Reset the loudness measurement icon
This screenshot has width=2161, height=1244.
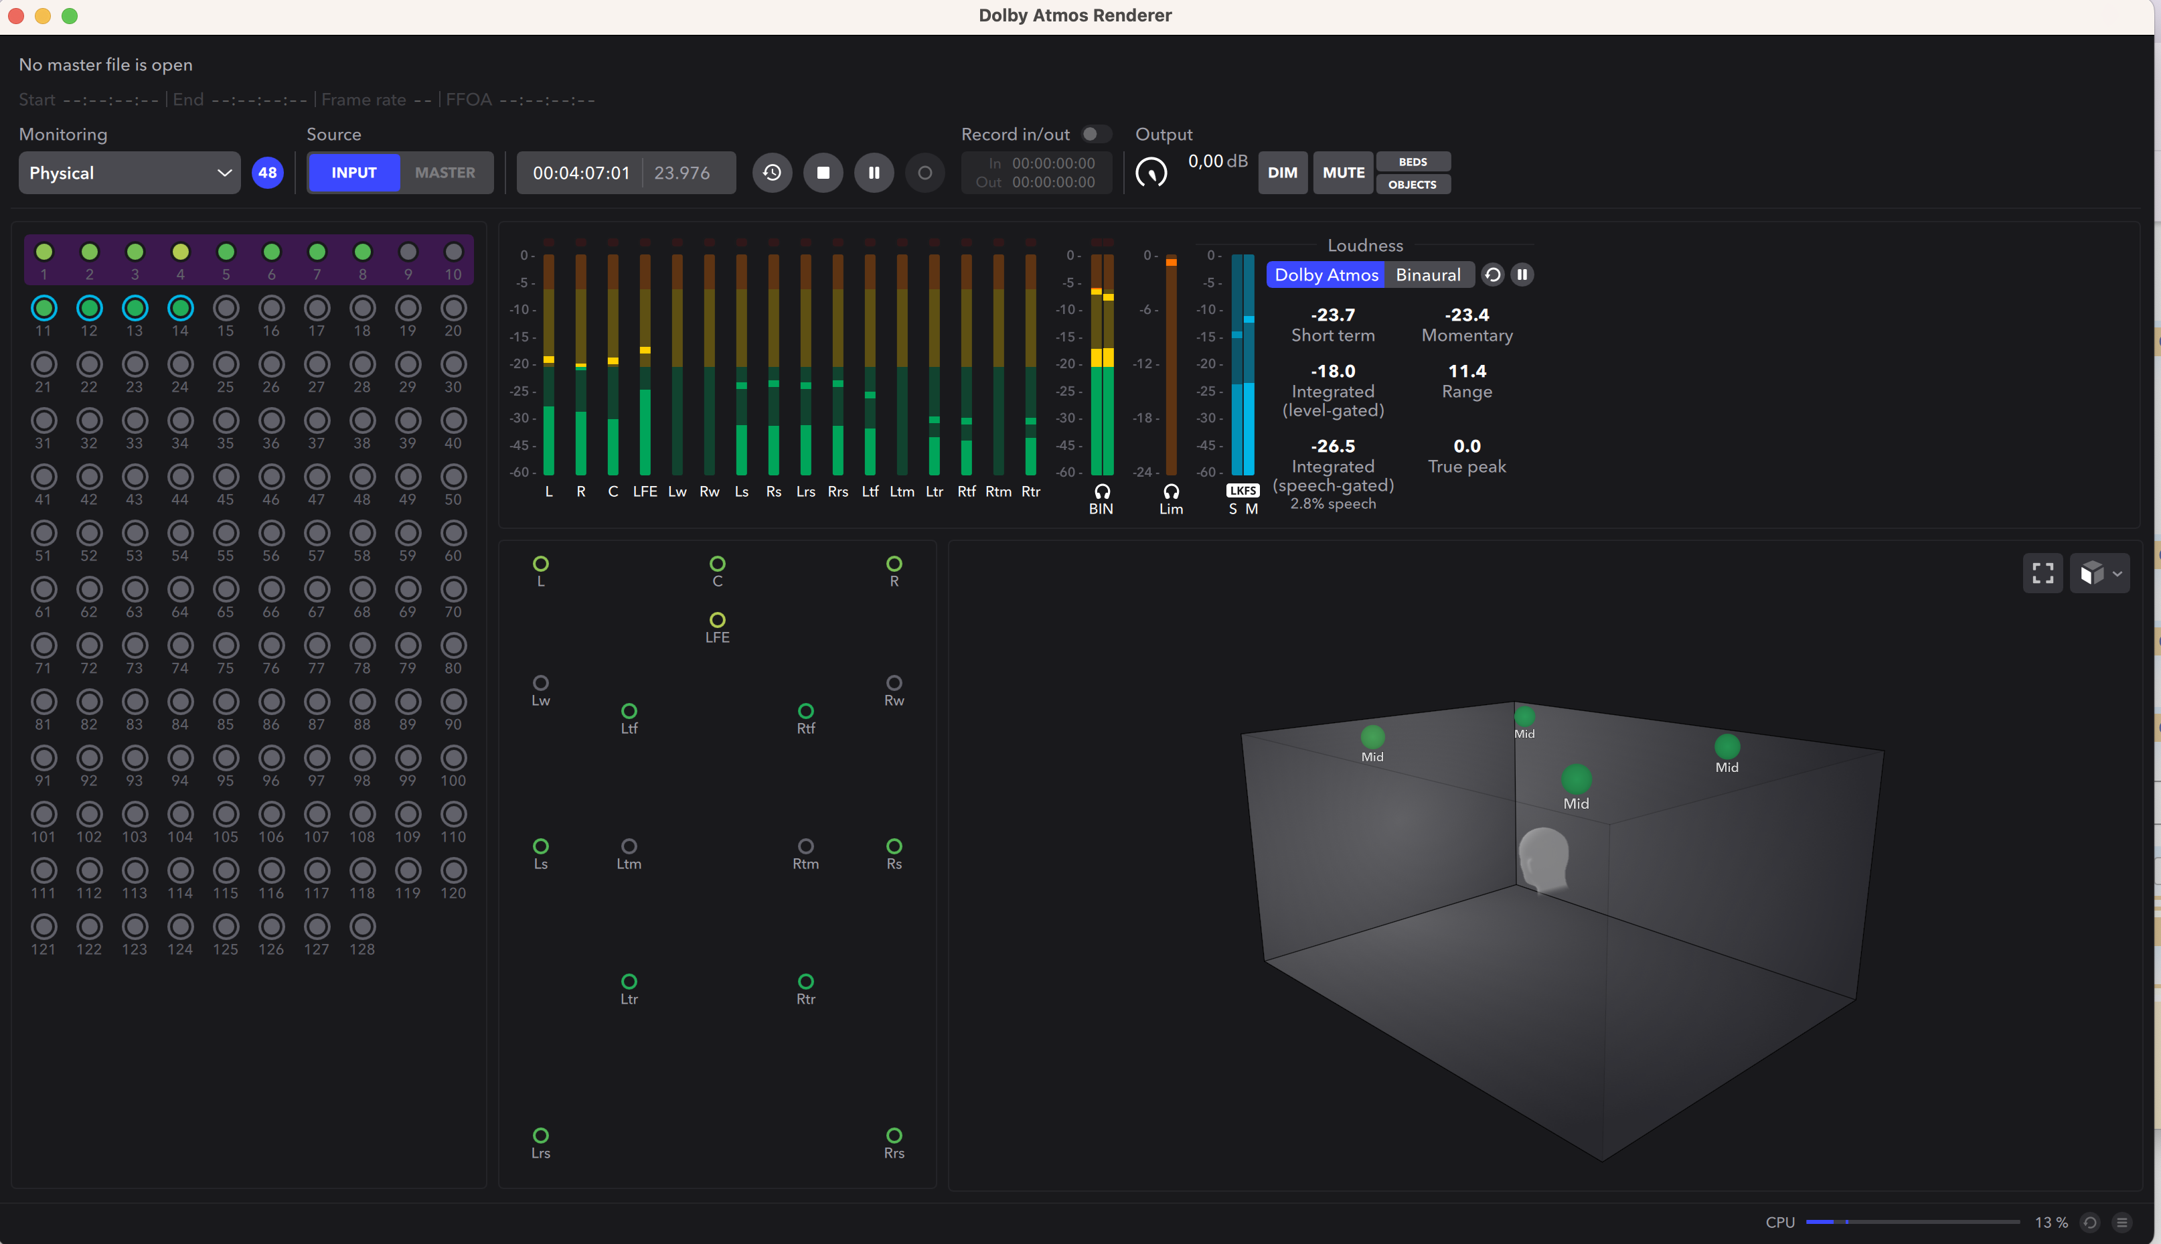coord(1492,275)
